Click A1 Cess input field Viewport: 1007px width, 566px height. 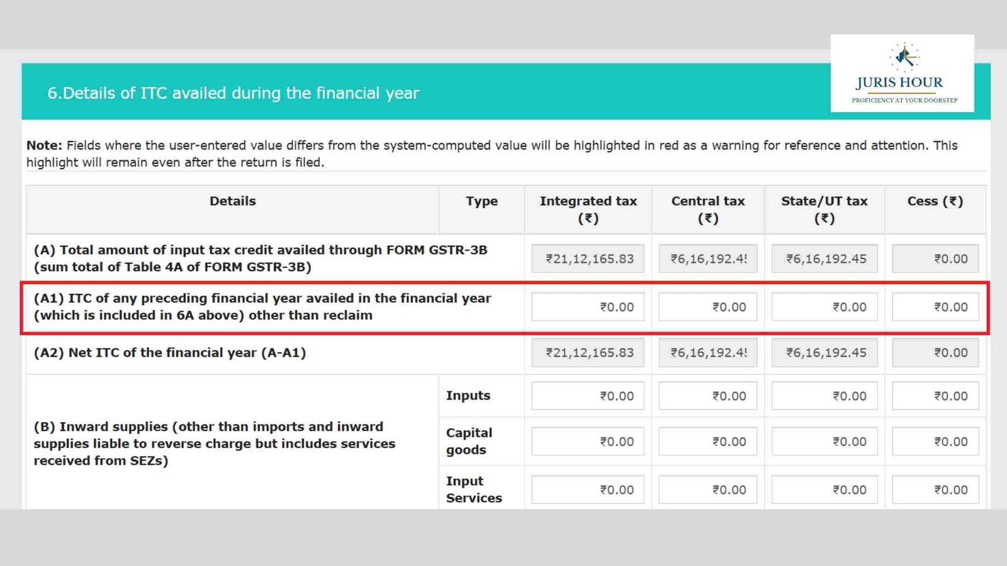click(935, 308)
